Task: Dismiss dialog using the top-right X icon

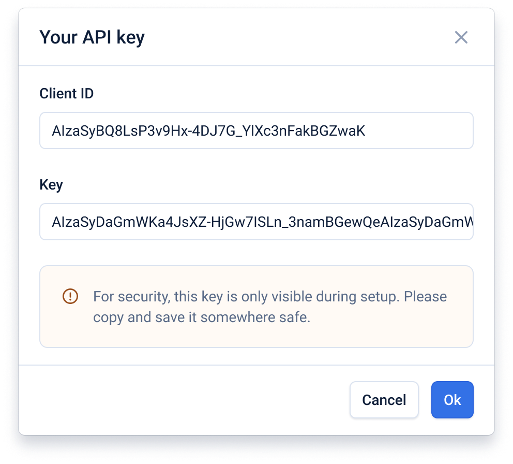Action: [x=461, y=37]
